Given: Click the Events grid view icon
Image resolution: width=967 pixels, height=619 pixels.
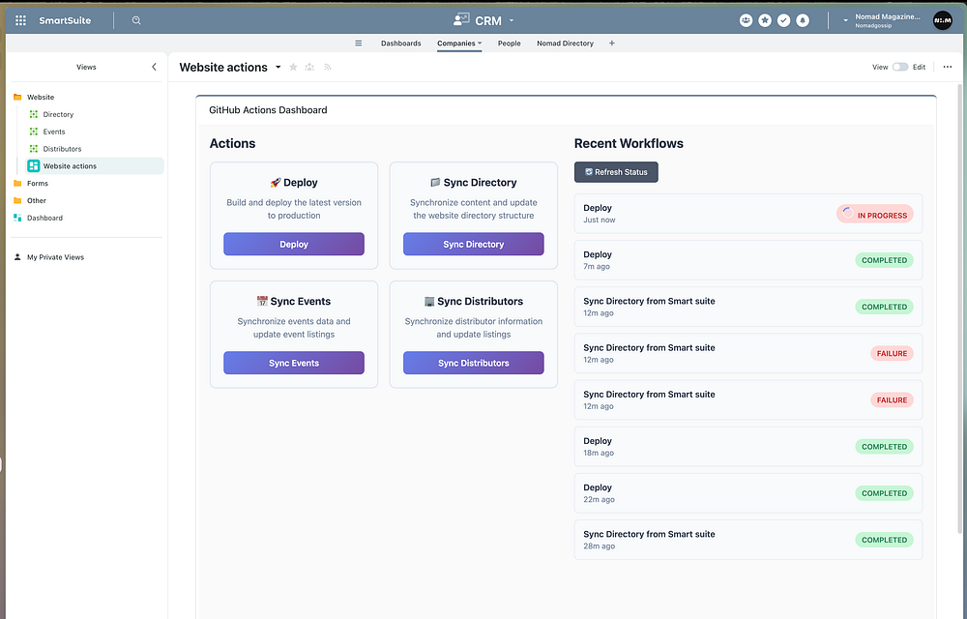Looking at the screenshot, I should click(34, 132).
